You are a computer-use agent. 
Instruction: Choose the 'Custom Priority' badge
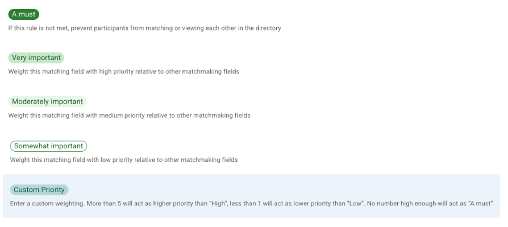[x=39, y=190]
